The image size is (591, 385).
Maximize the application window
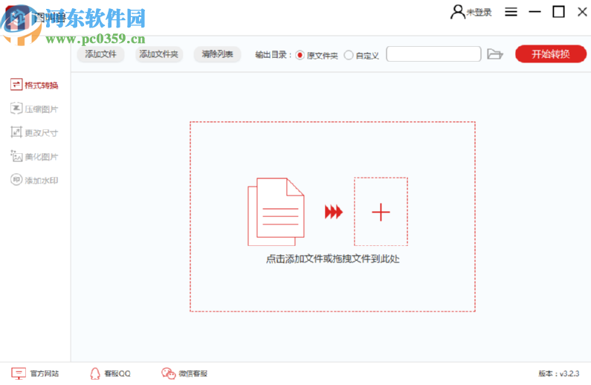pos(558,12)
